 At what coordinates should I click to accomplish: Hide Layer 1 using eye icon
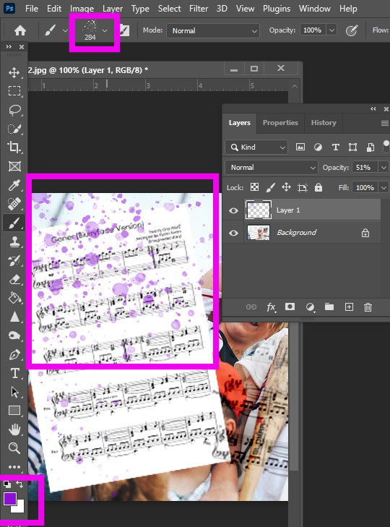click(x=233, y=210)
